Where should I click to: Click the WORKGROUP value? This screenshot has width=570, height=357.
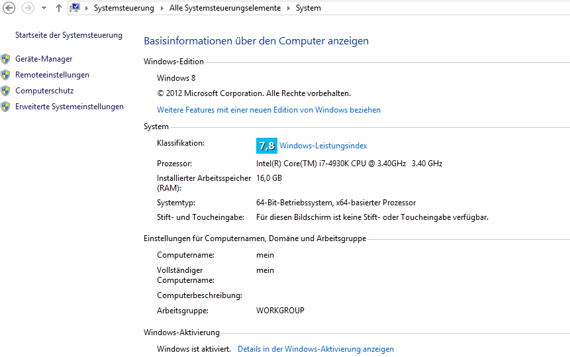point(280,311)
